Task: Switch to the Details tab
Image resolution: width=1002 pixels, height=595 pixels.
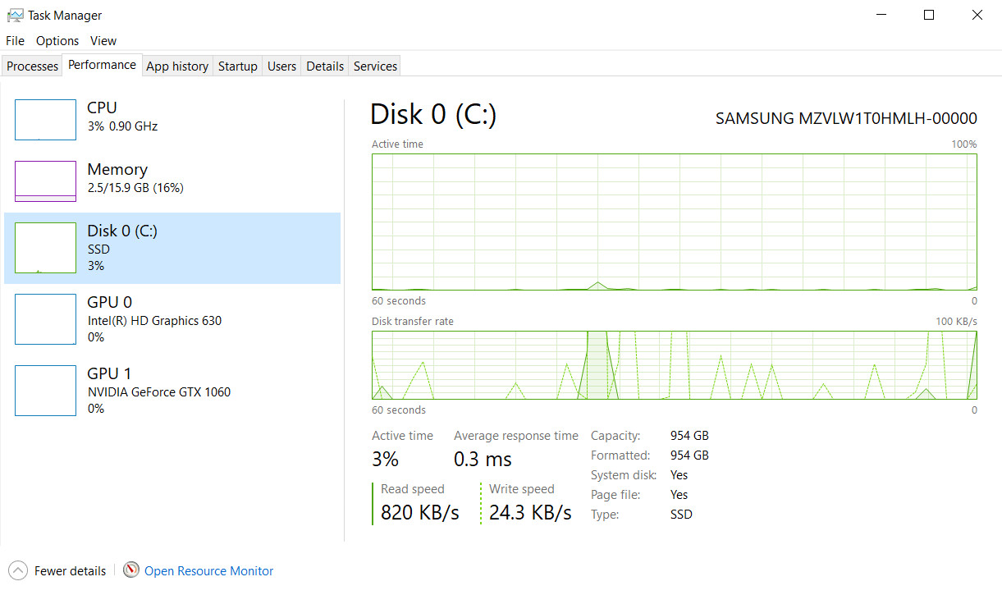Action: [325, 66]
